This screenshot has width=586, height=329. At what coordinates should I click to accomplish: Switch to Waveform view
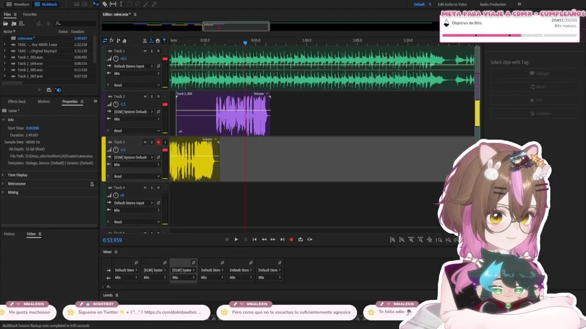click(x=18, y=4)
